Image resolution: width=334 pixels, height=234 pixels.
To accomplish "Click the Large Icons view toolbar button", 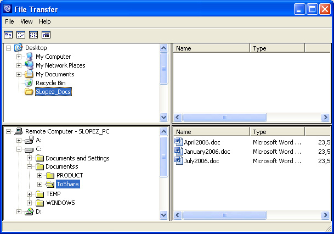I will pos(9,35).
